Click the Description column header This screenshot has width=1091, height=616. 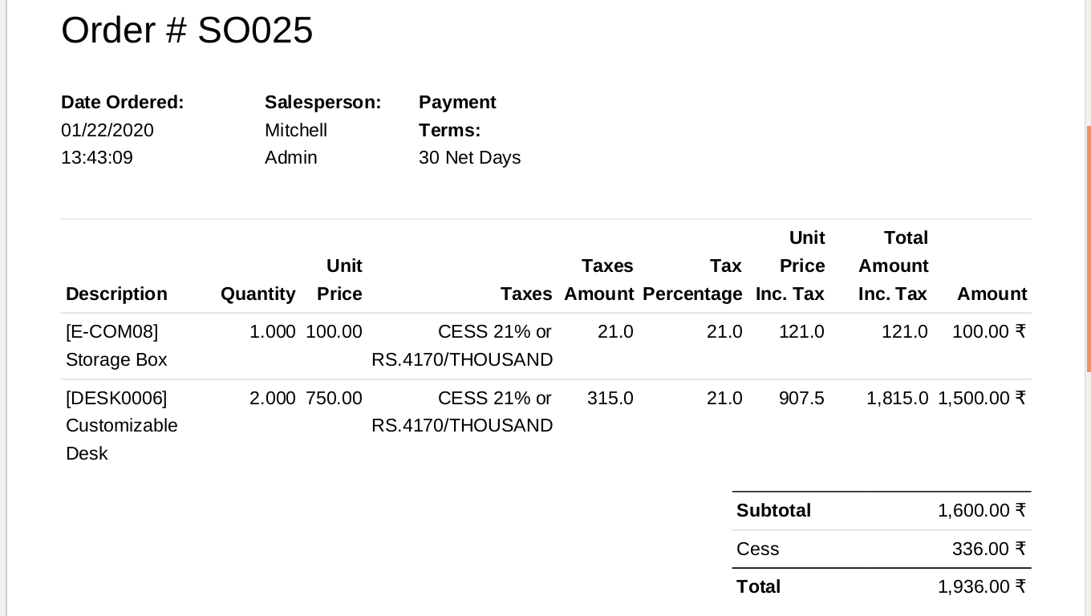coord(116,294)
